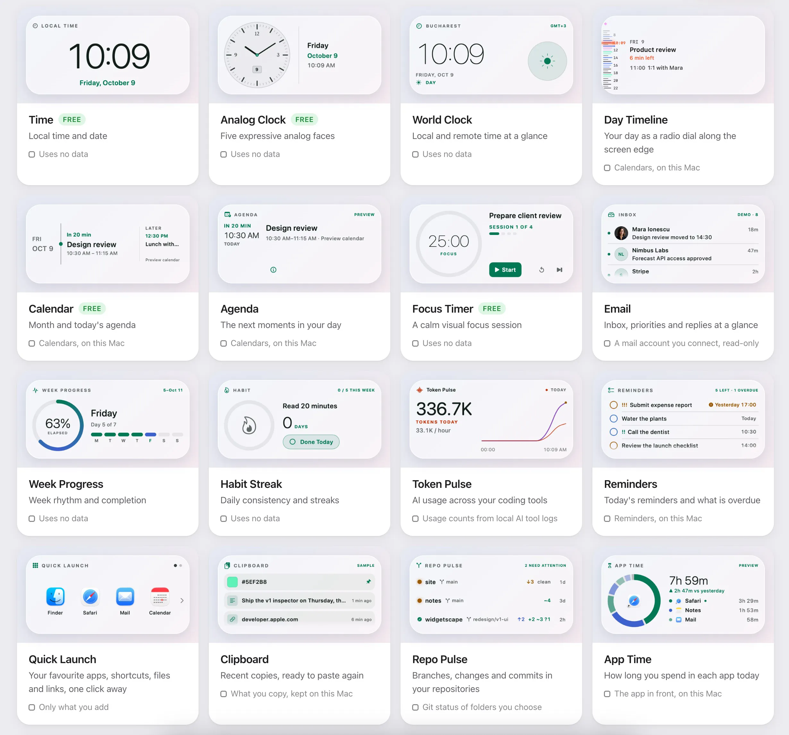Select the widgetscape repository row
This screenshot has height=735, width=789.
[x=491, y=619]
